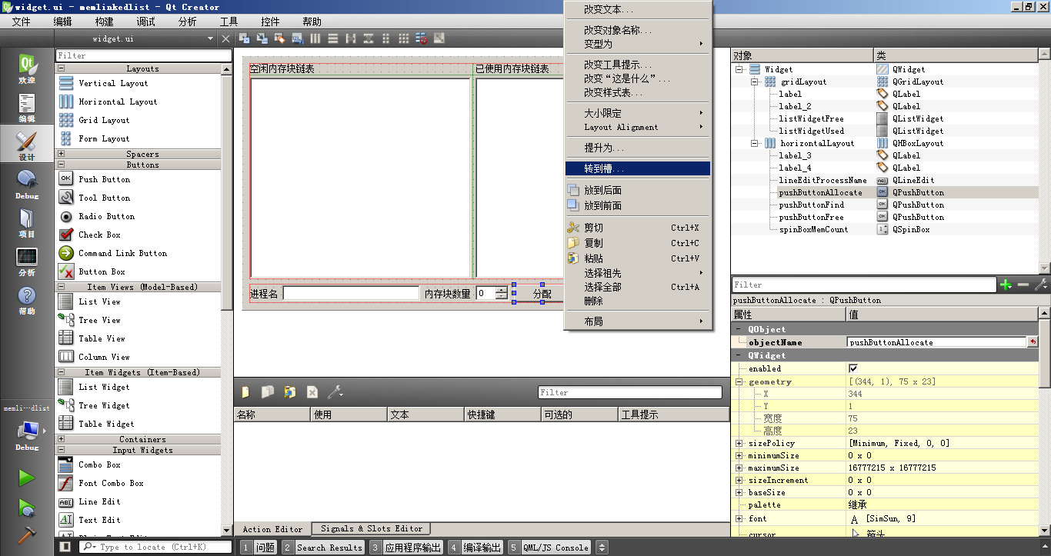Click the delete action icon in Action Editor
This screenshot has height=556, width=1051.
pyautogui.click(x=311, y=392)
